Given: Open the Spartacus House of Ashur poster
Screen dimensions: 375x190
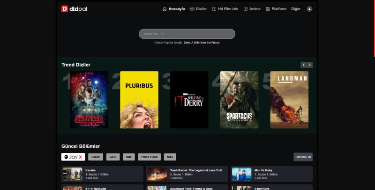Looking at the screenshot, I should coord(239,100).
